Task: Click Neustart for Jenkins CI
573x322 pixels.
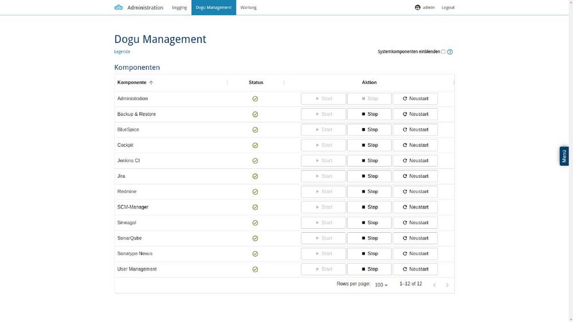Action: [415, 161]
